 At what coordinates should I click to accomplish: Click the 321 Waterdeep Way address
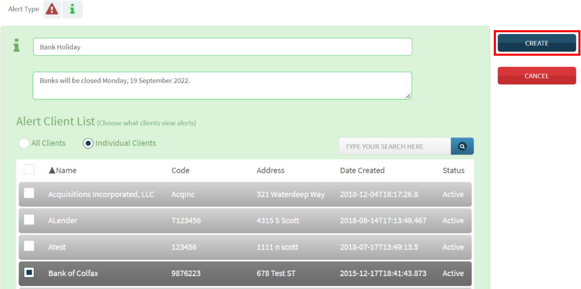(291, 194)
